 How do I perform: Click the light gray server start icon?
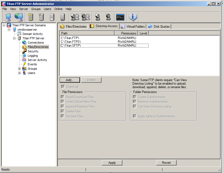(52, 17)
